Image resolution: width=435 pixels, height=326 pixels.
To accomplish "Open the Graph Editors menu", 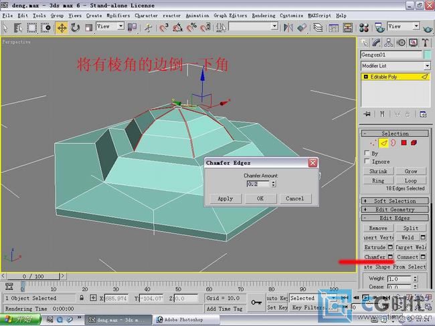I will (230, 15).
